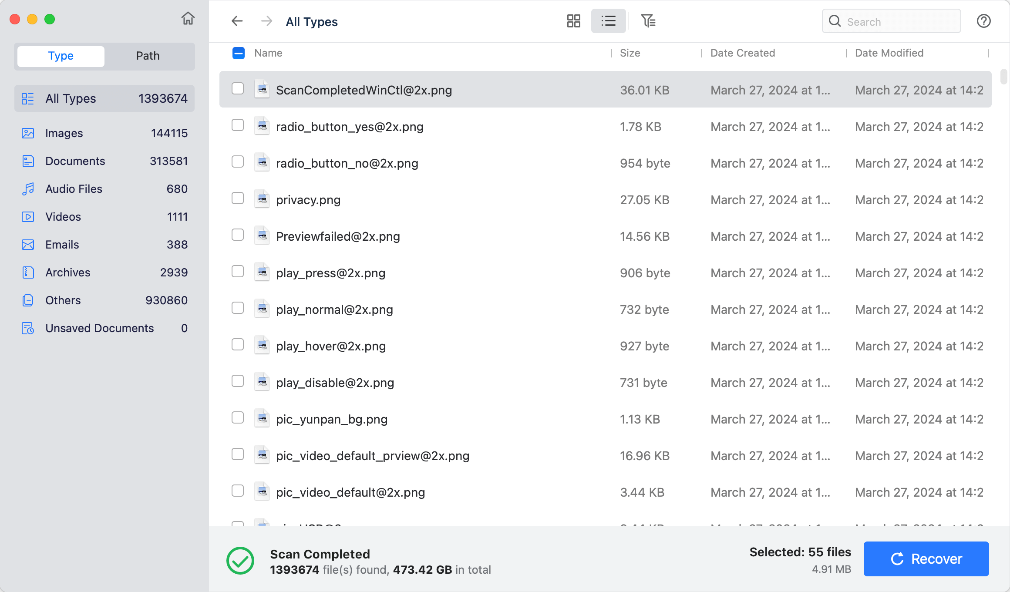
Task: Select the Type tab
Action: tap(60, 56)
